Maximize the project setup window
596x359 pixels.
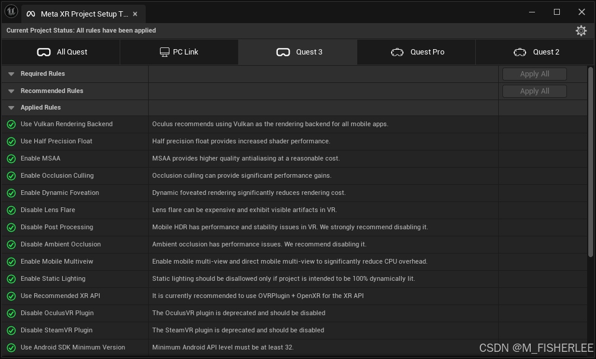pos(556,12)
